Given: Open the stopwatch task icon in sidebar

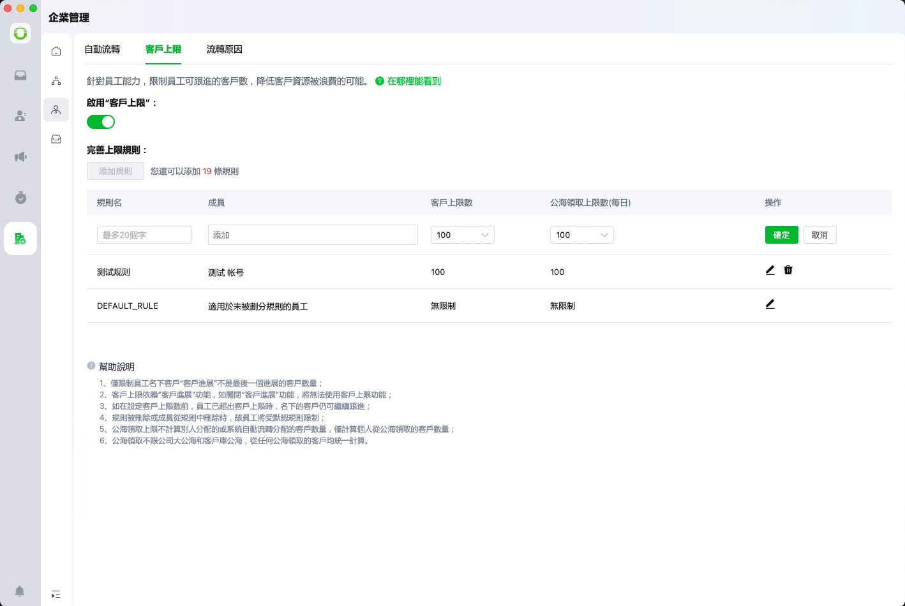Looking at the screenshot, I should click(x=20, y=198).
